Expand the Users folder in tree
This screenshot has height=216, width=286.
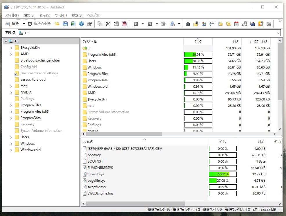[11, 137]
